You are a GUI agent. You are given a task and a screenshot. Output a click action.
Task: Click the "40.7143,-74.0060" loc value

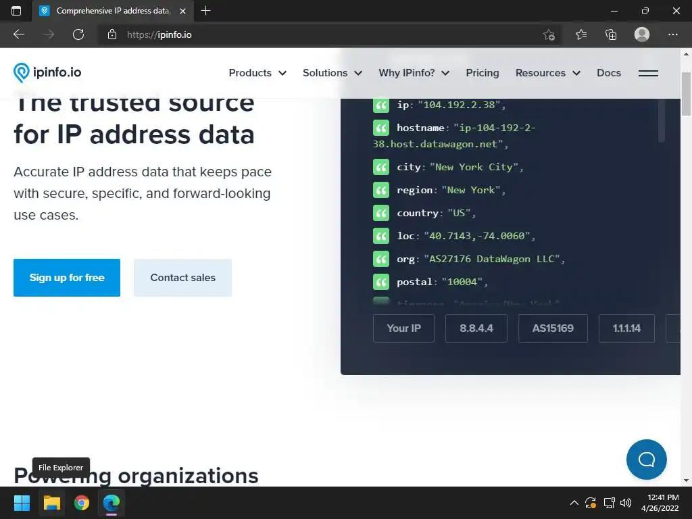pyautogui.click(x=476, y=236)
